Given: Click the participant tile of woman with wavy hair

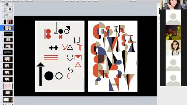Looking at the screenshot, I should (x=173, y=48).
